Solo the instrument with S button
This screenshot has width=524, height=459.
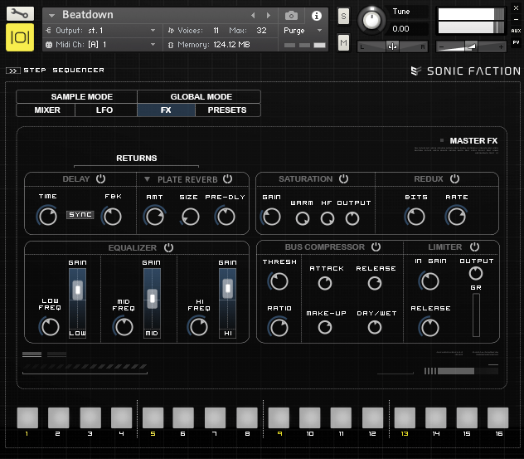344,17
